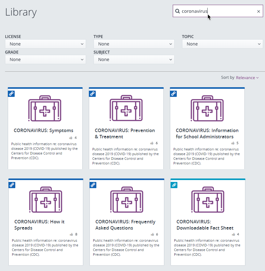Click the description text on School Administrators card
The height and width of the screenshot is (271, 265).
click(x=206, y=156)
